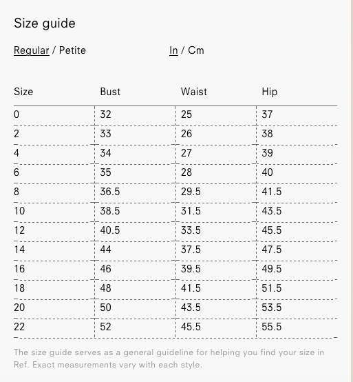Click bust value 36.5 for size 8
Viewport: 353px width, 382px height.
[110, 192]
